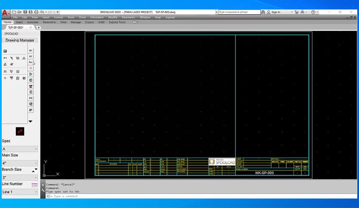Expand the Customize Quick Access Toolbar dropdown
359x208 pixels.
[58, 12]
